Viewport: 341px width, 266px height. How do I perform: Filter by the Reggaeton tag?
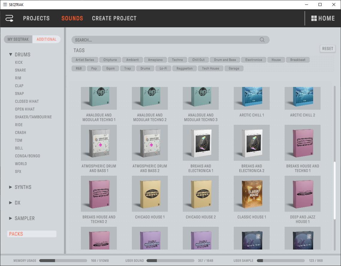184,68
